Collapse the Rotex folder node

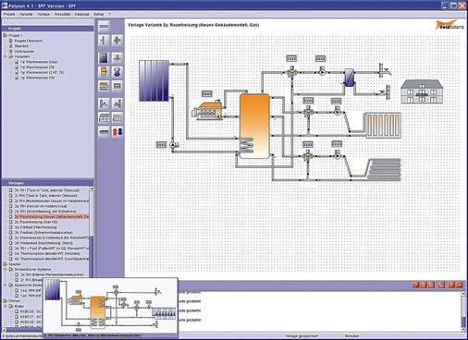[6, 306]
